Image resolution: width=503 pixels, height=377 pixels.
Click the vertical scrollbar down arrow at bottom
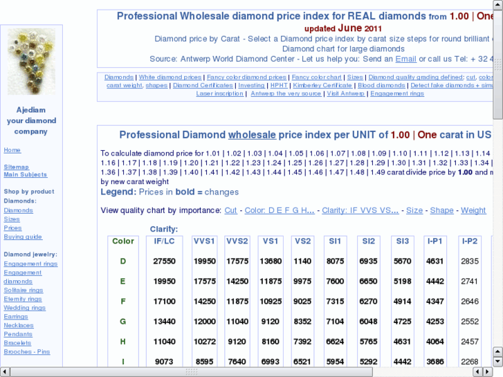[x=497, y=362]
